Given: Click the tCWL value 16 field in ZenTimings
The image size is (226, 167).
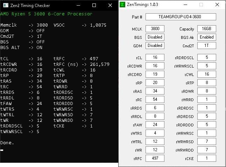Looking at the screenshot, I should click(x=207, y=74).
